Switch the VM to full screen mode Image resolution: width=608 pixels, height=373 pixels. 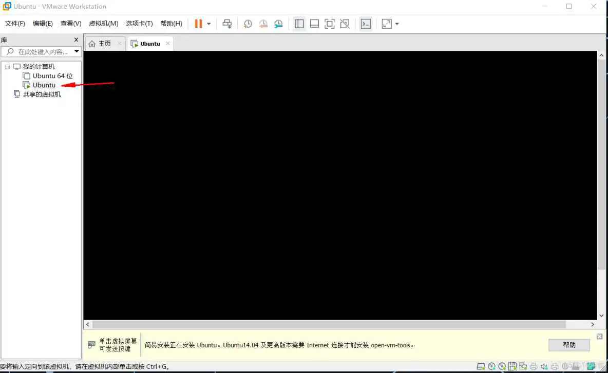coord(329,24)
